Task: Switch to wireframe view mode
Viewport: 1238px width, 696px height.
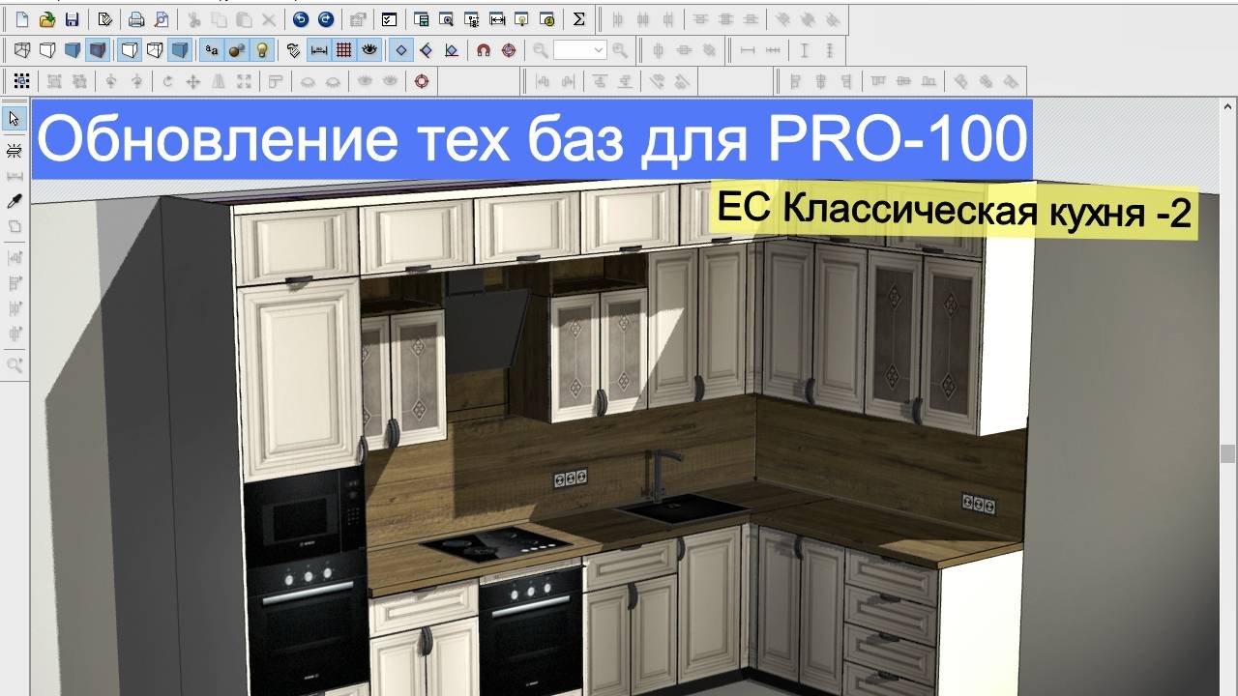Action: coord(22,50)
